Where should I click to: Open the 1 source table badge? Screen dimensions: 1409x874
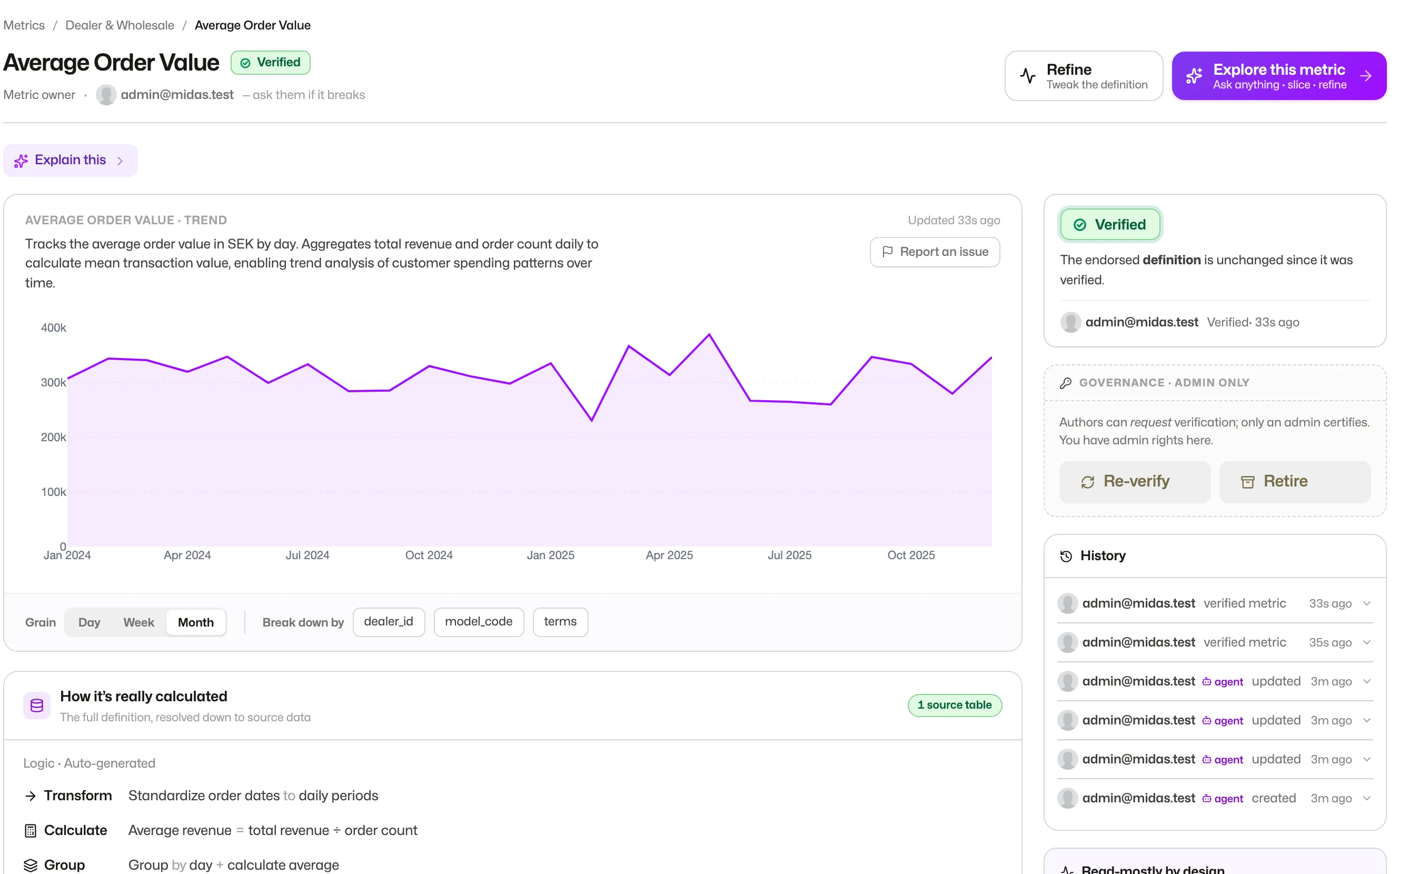(954, 705)
